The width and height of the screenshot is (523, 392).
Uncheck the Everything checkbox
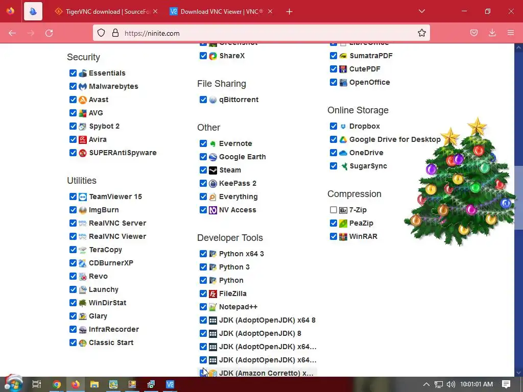point(203,197)
